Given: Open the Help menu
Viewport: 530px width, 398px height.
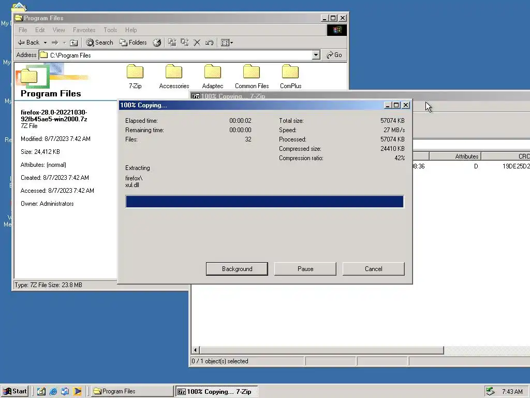Looking at the screenshot, I should point(131,30).
